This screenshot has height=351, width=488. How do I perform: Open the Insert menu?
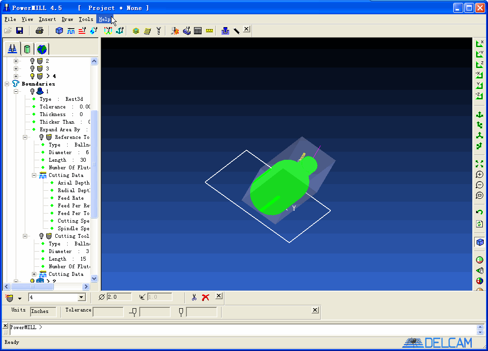tap(47, 19)
